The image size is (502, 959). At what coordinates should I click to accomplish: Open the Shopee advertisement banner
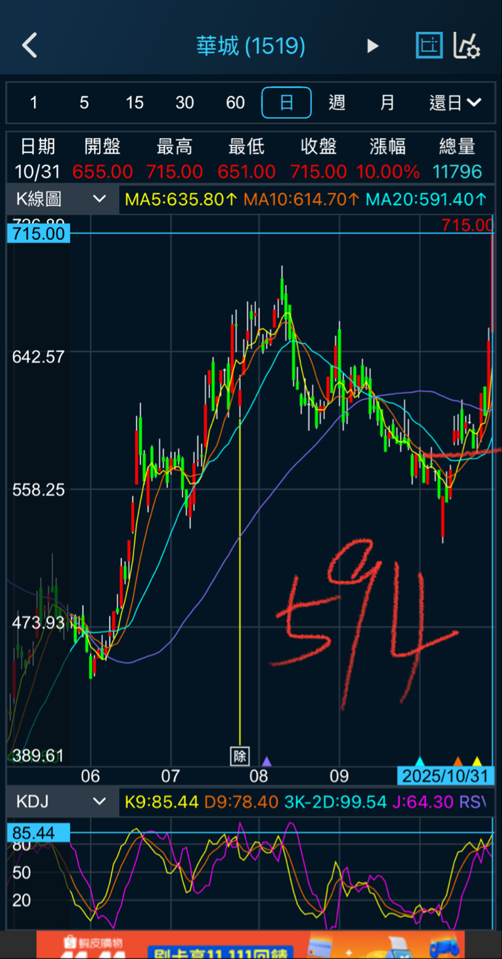point(251,945)
